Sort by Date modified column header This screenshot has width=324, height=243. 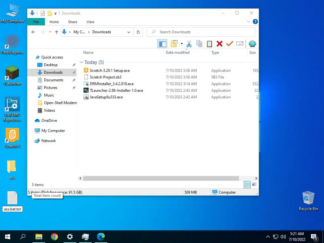click(178, 53)
